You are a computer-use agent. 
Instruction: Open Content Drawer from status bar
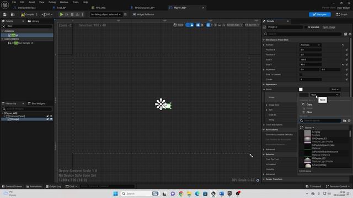coord(12,186)
